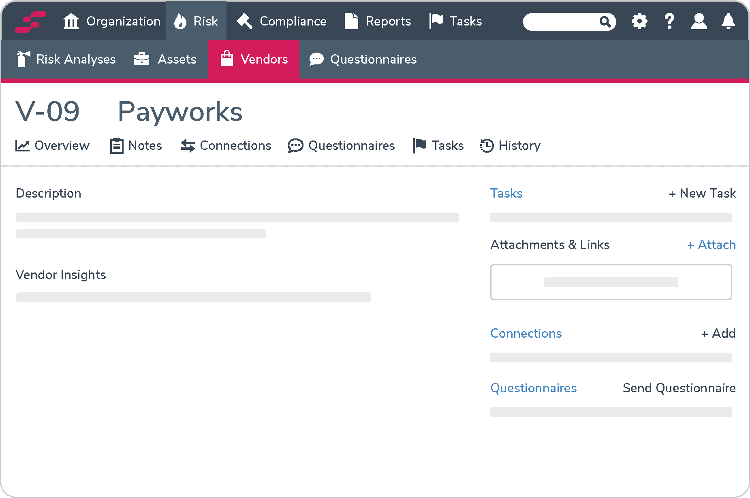Go to Risk Analyses section
Viewport: 750px width, 498px height.
point(66,59)
